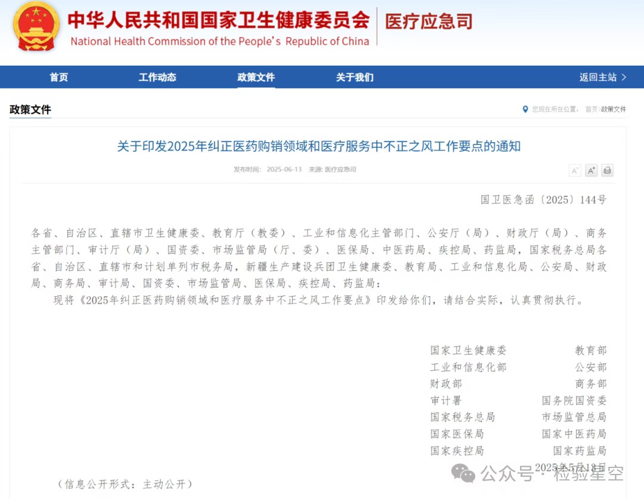Decrease article font size with A- icon
644x499 pixels.
575,171
